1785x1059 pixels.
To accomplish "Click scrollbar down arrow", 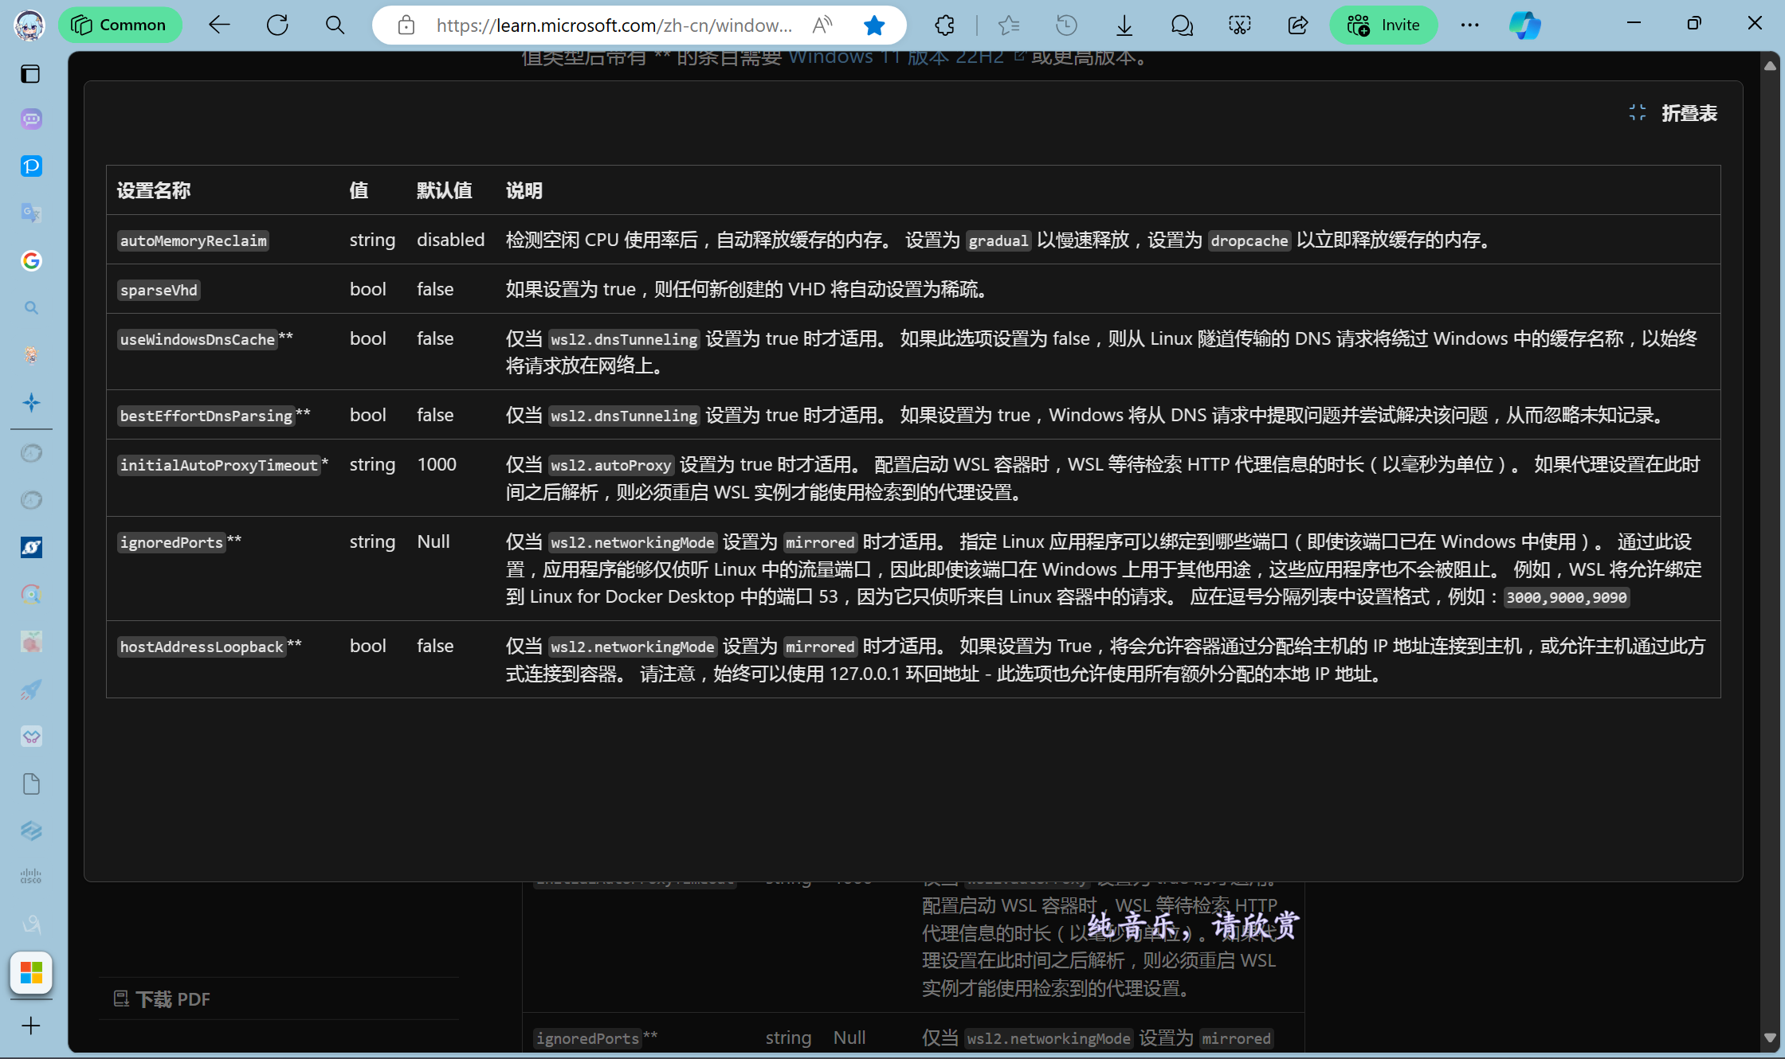I will [1770, 1038].
